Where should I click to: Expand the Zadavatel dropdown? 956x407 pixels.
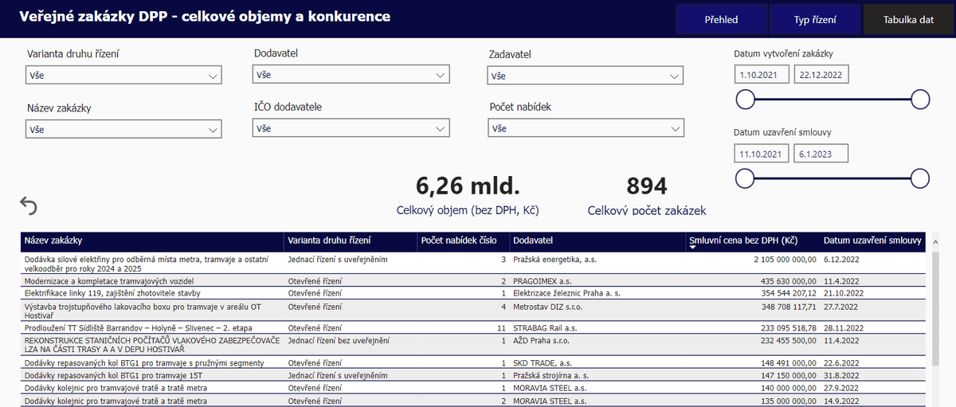click(x=586, y=76)
